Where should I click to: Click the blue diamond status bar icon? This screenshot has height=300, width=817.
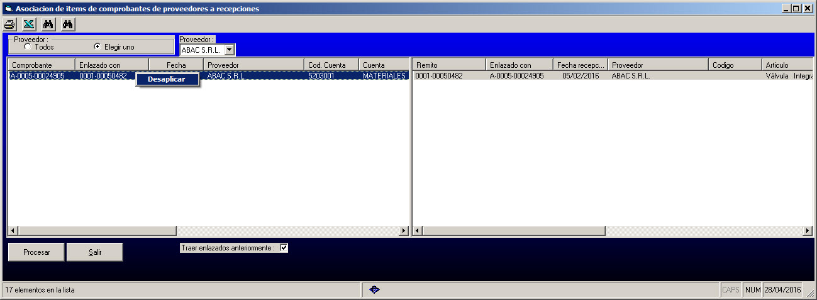point(374,290)
